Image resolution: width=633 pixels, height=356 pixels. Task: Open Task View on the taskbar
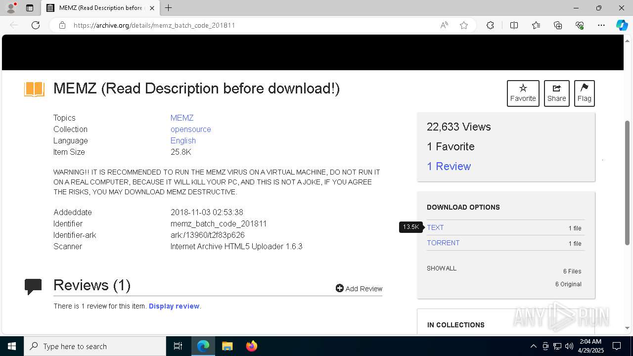[178, 346]
